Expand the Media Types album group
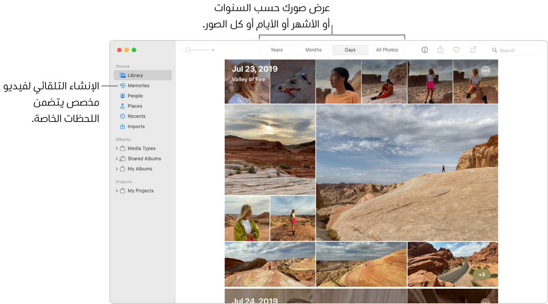548x304 pixels. (117, 148)
